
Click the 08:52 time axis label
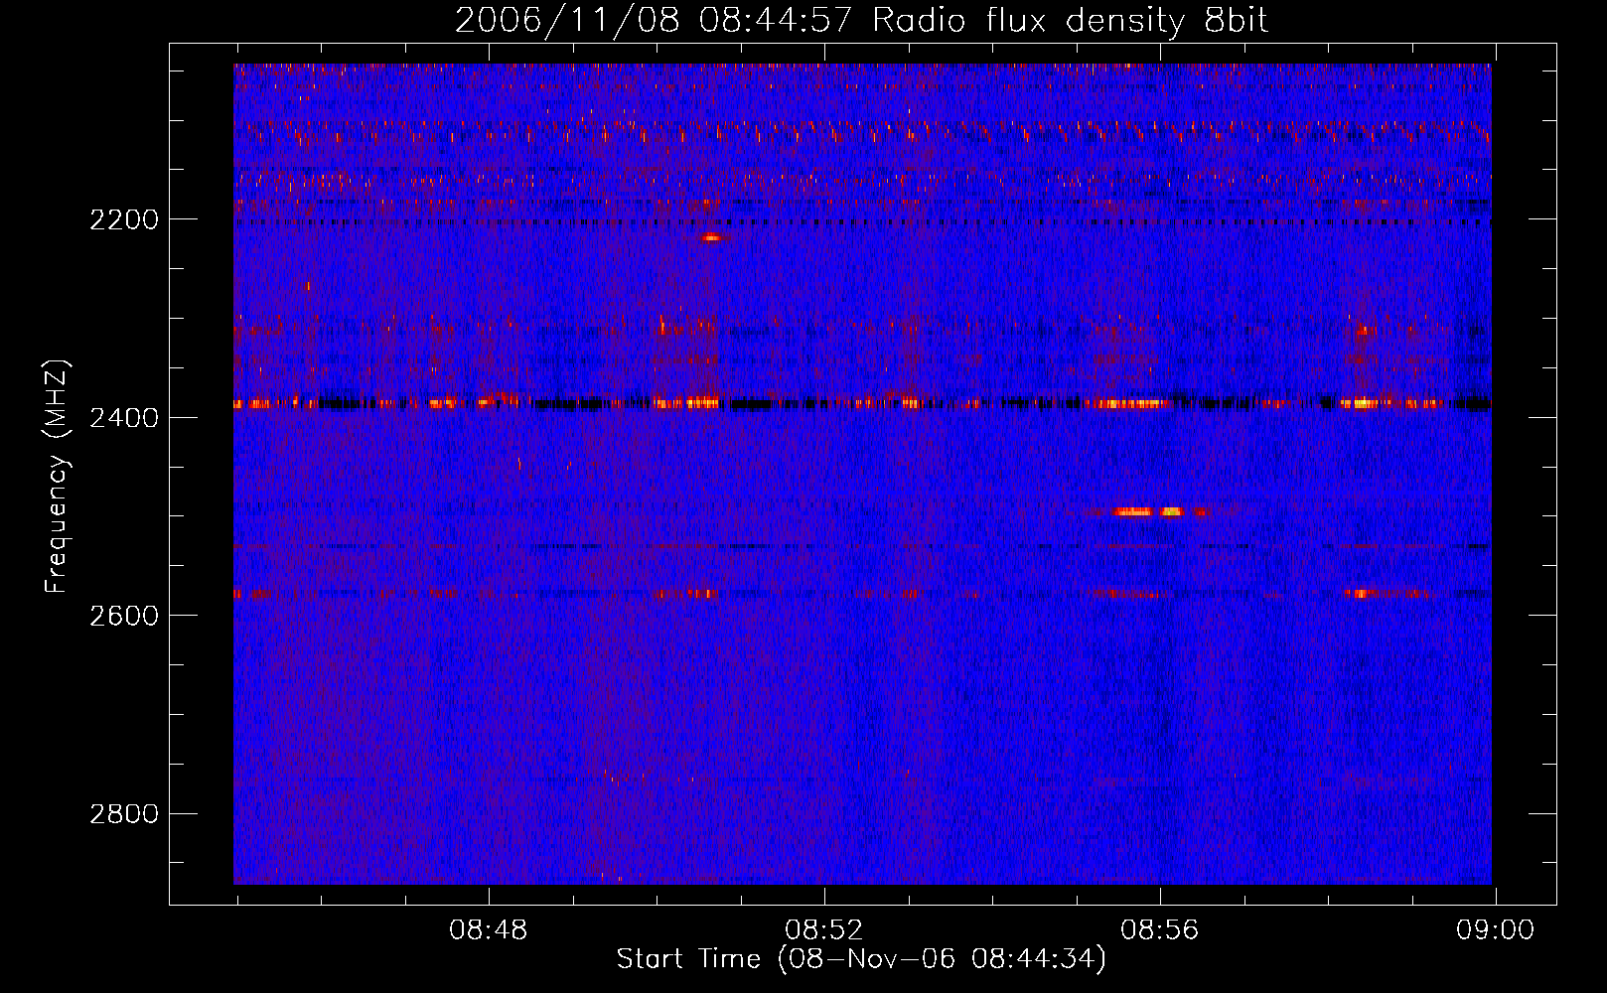coord(824,930)
